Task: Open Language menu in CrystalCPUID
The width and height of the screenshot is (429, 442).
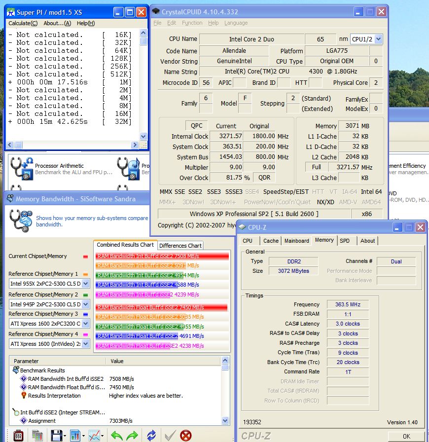Action: [236, 23]
